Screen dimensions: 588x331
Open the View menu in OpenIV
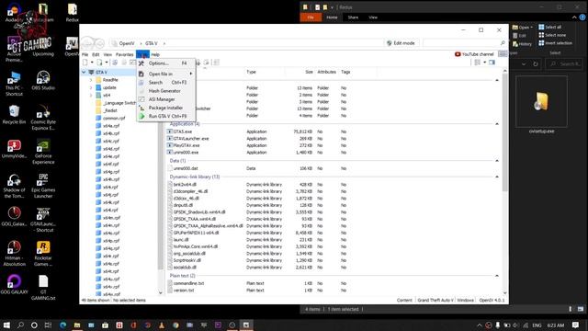107,55
